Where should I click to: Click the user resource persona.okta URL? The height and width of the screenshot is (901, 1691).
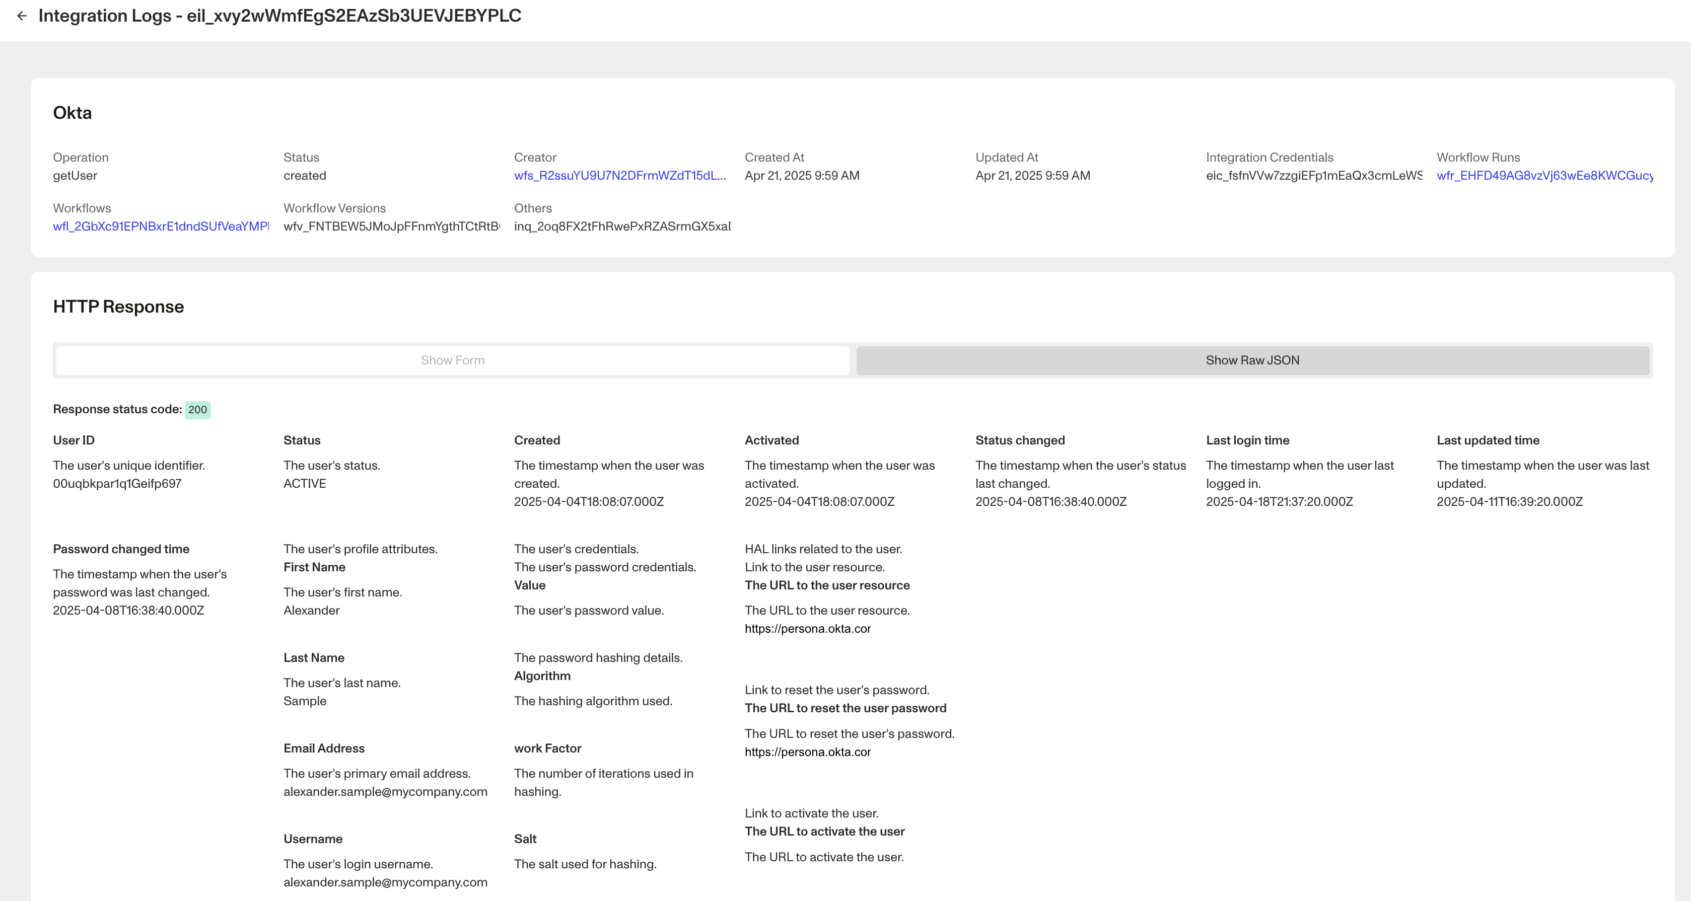[x=807, y=629]
